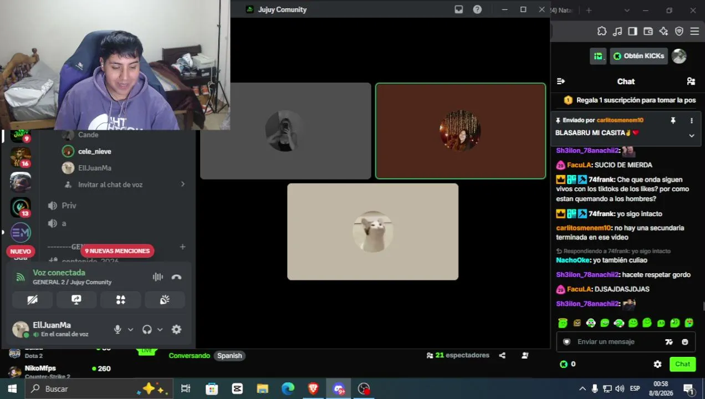705x399 pixels.
Task: Toggle the browser sidebar panel icon
Action: 632,32
